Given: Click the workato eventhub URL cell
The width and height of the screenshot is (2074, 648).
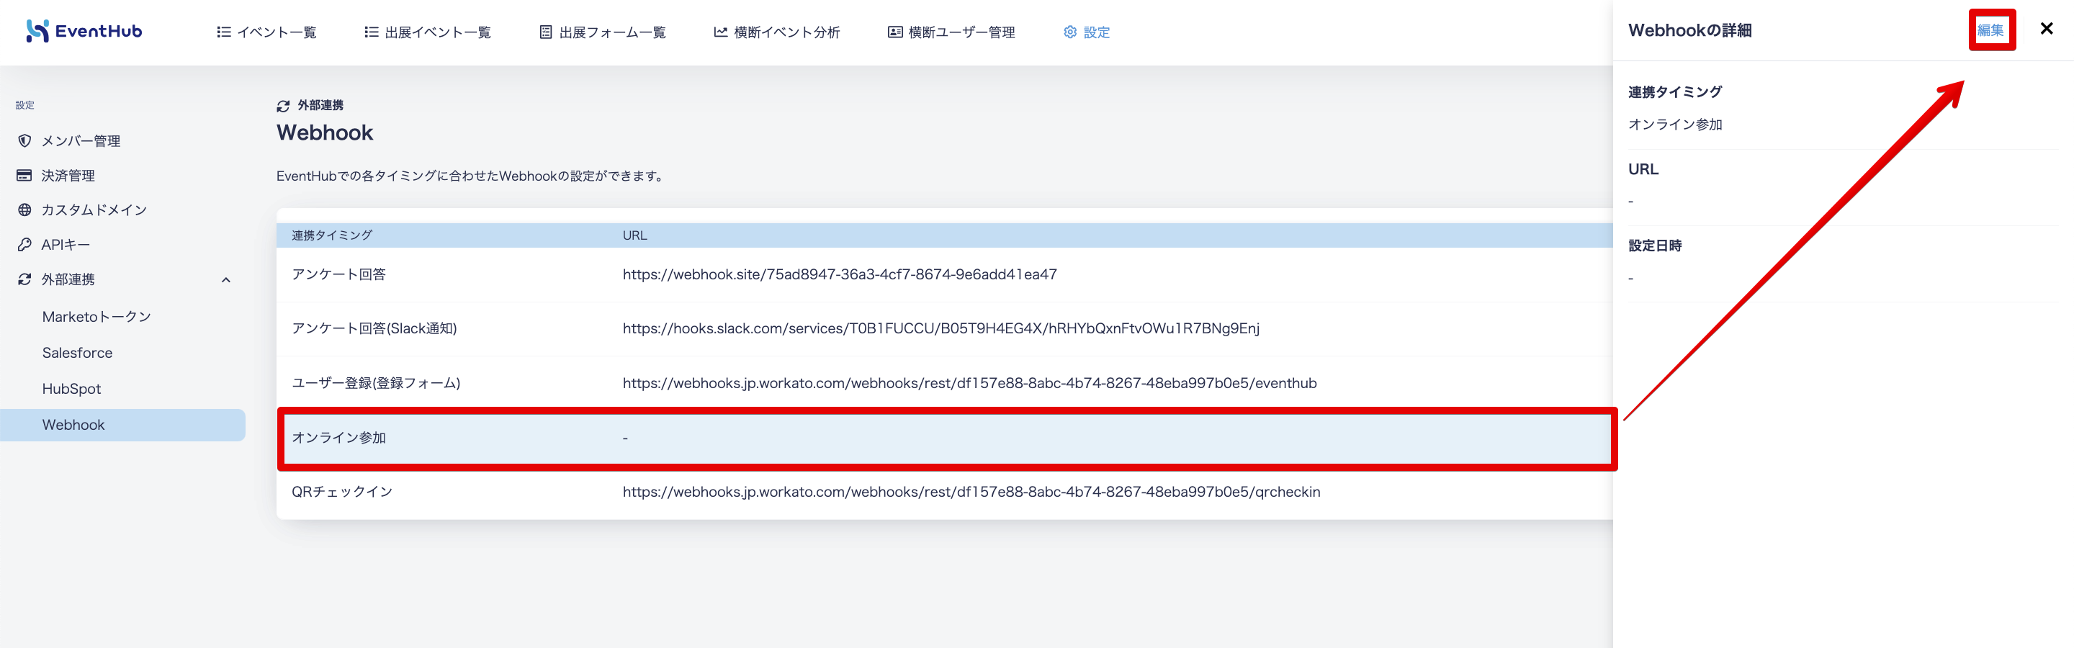Looking at the screenshot, I should tap(969, 383).
